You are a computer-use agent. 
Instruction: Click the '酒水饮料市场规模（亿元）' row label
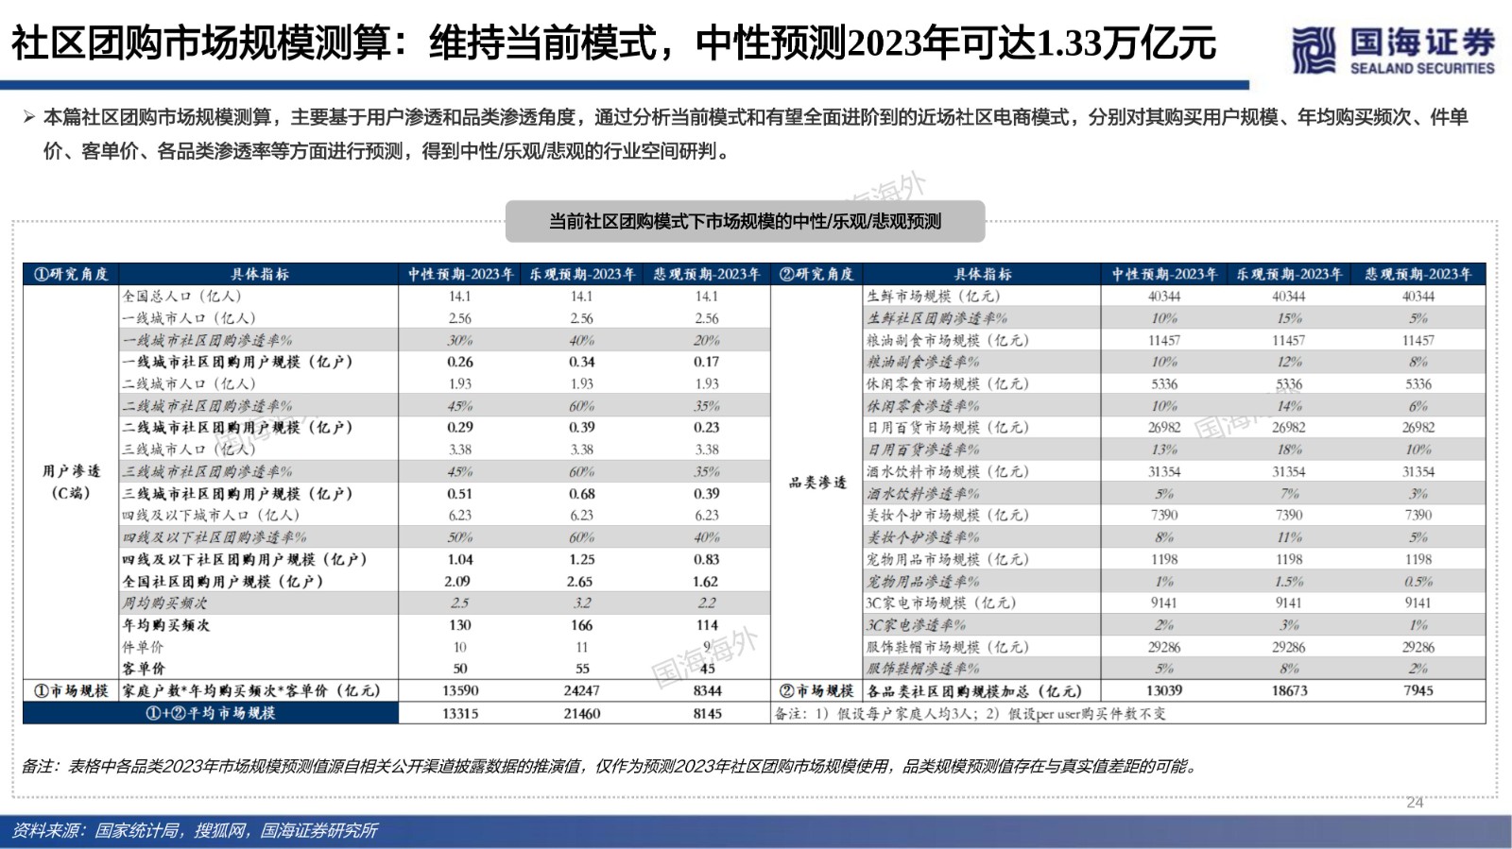(948, 471)
